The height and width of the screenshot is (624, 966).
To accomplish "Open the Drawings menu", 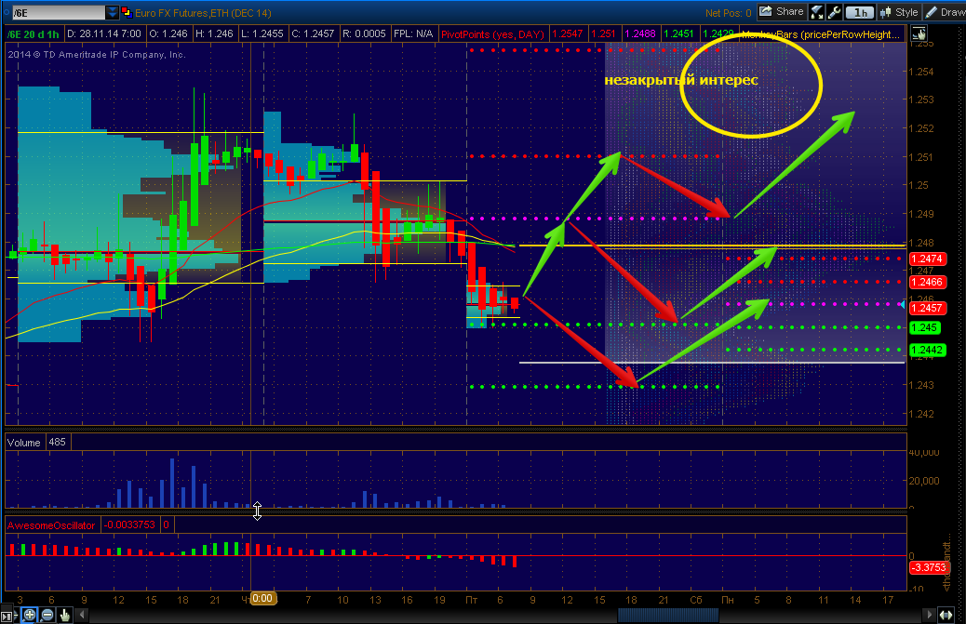I will click(945, 12).
